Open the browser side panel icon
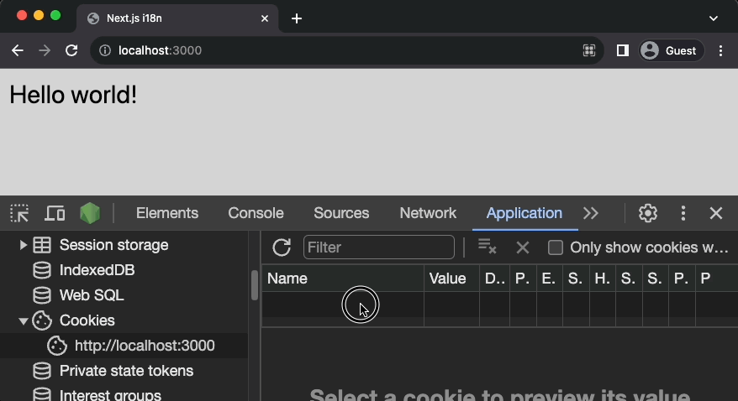The image size is (738, 401). [x=623, y=50]
